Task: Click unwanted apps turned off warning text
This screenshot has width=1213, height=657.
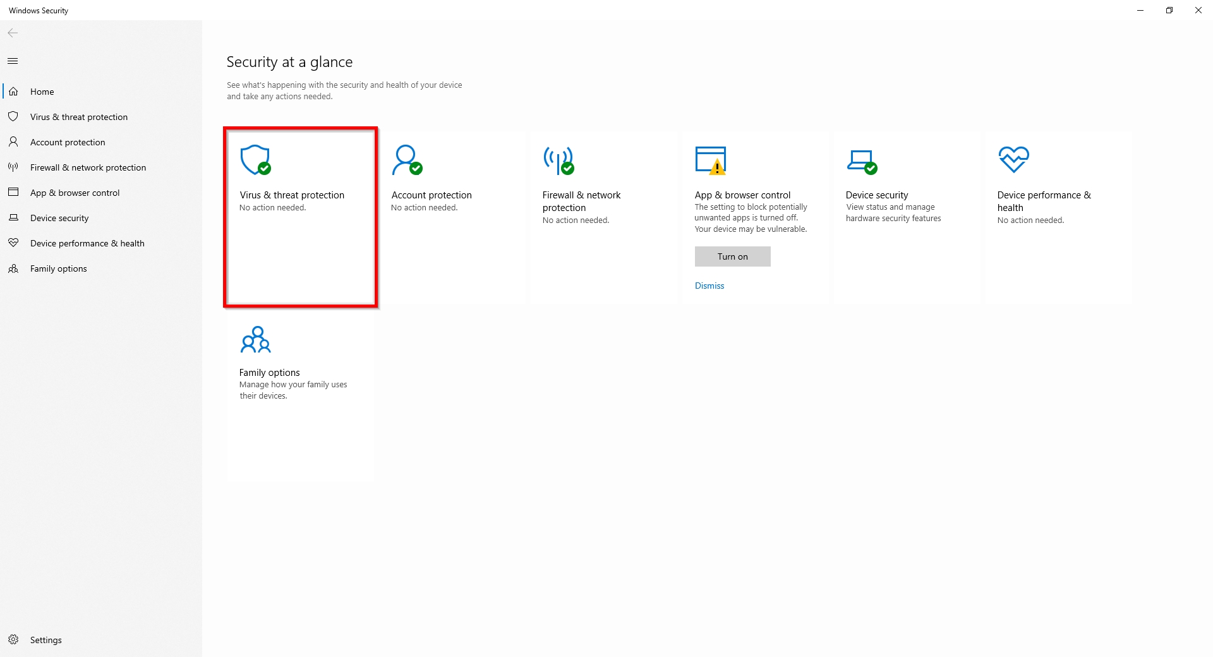Action: (x=751, y=218)
